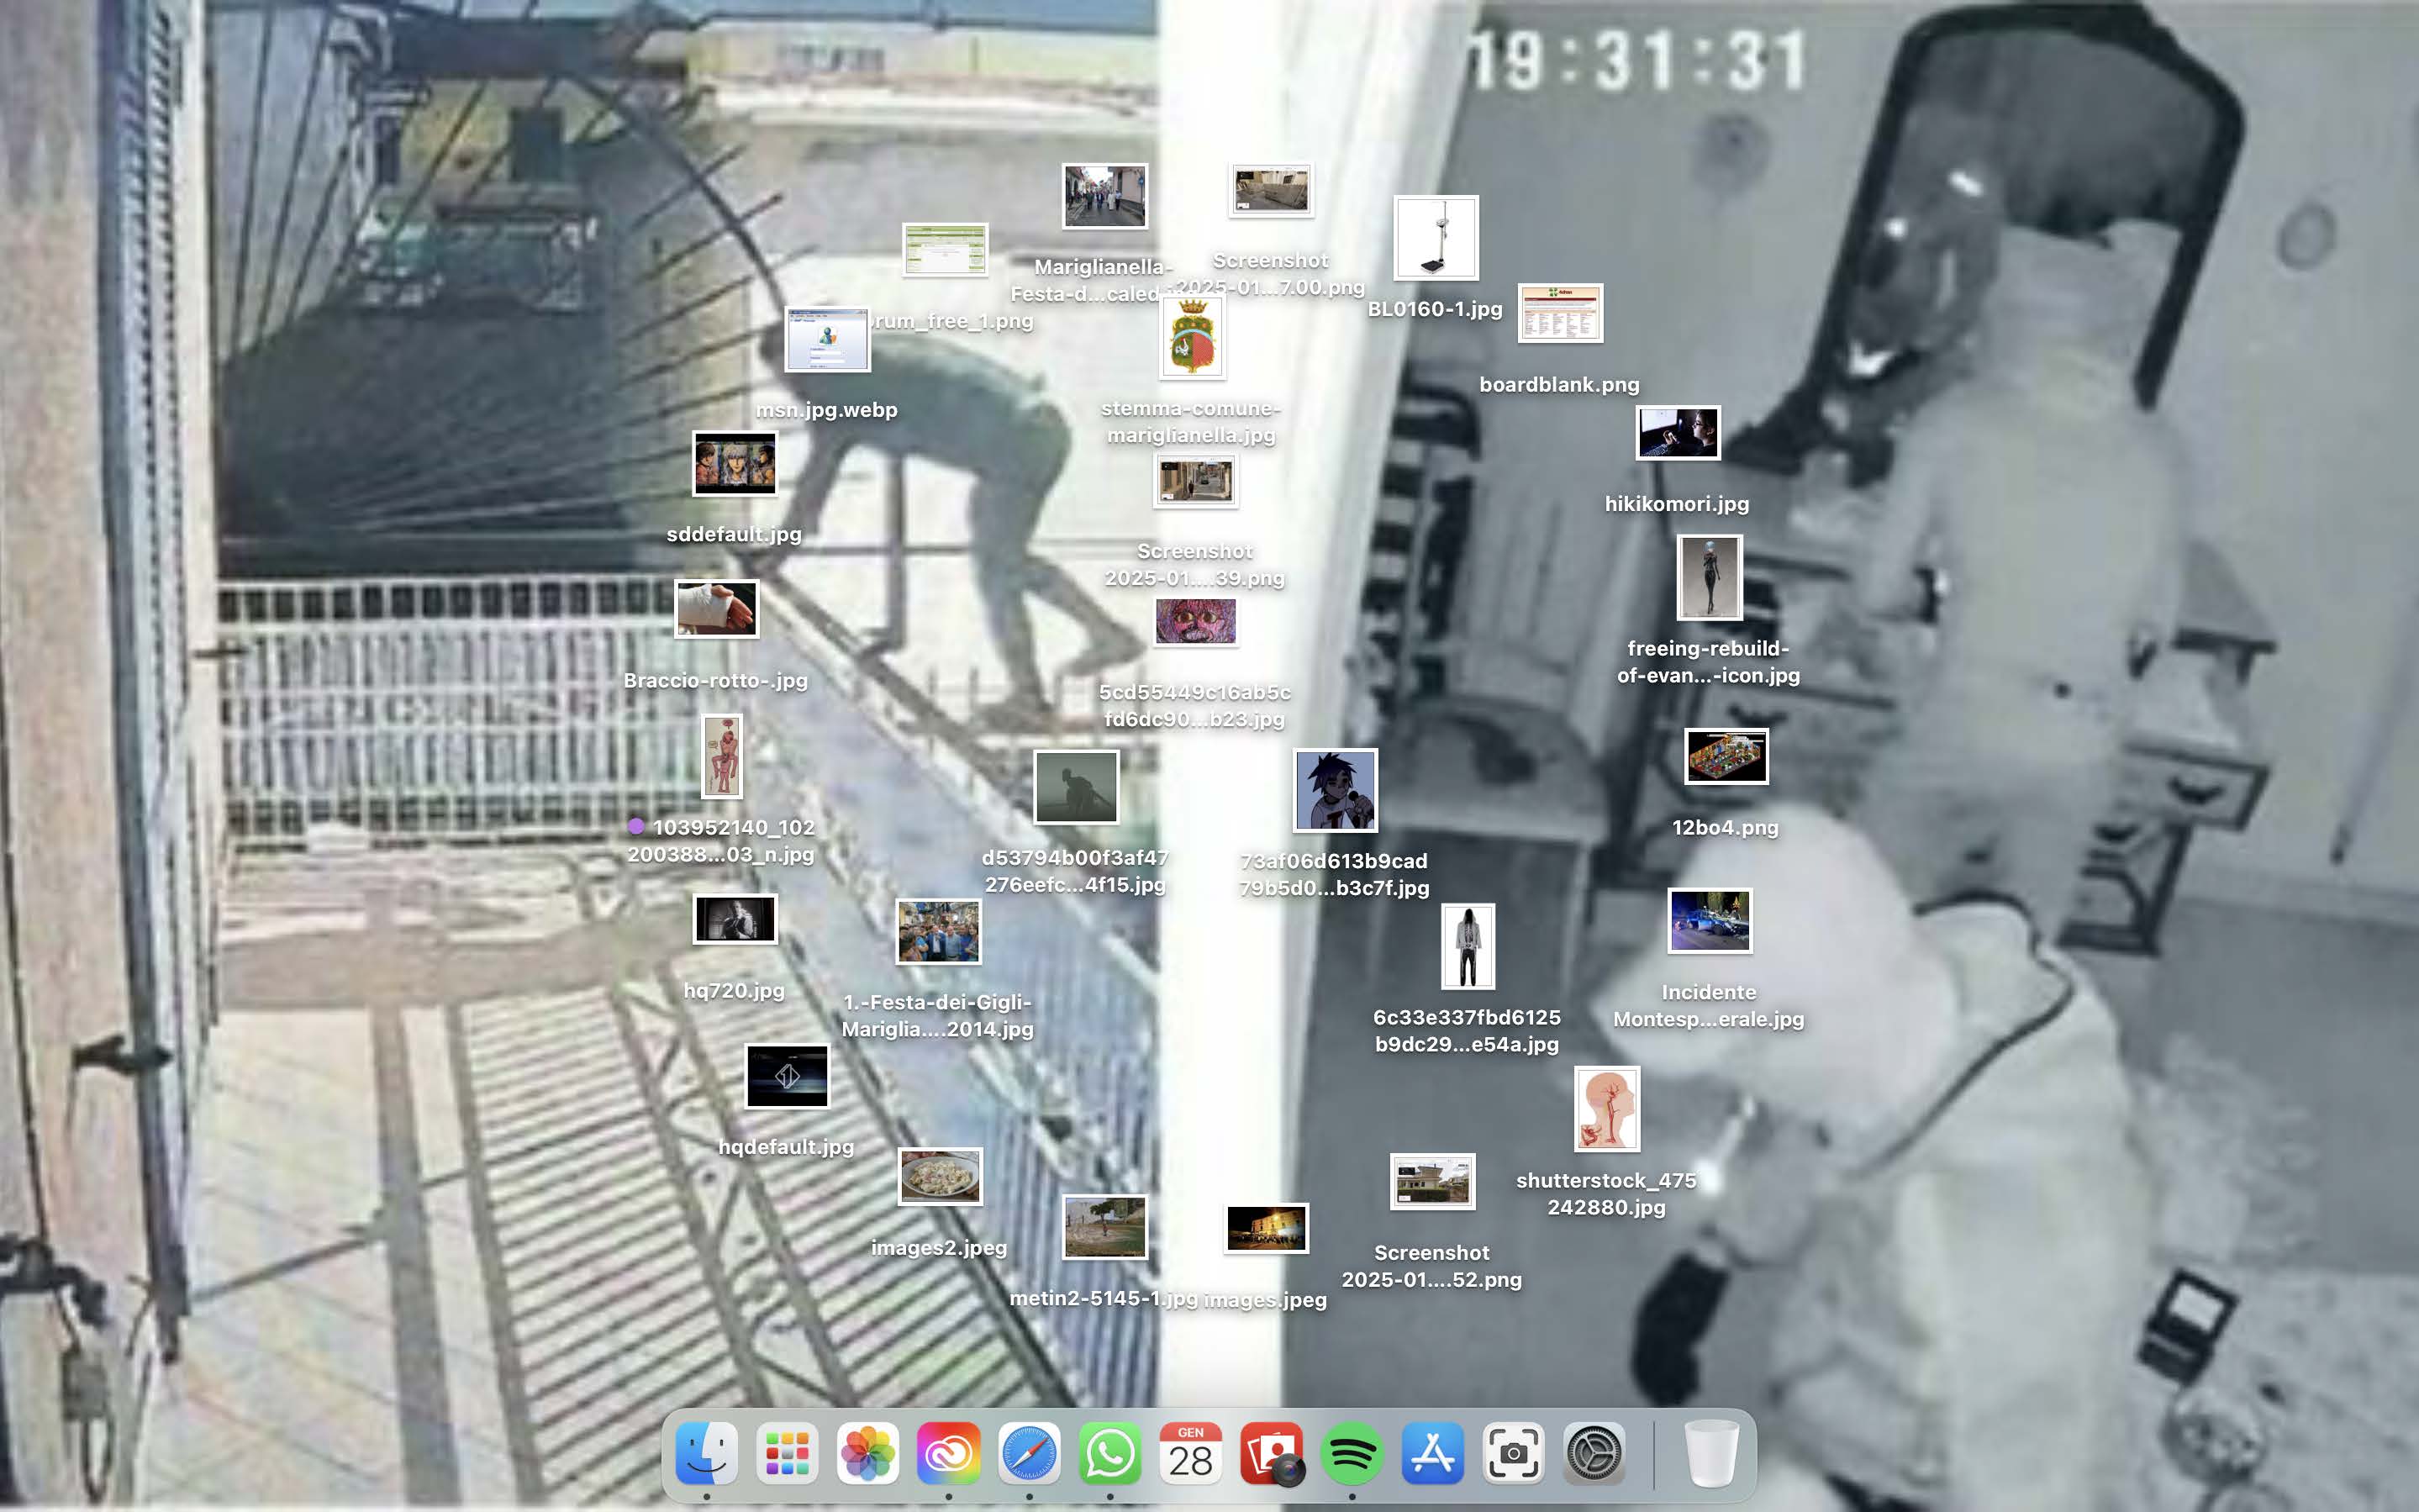Open the App Store icon
2419x1512 pixels.
click(1432, 1453)
